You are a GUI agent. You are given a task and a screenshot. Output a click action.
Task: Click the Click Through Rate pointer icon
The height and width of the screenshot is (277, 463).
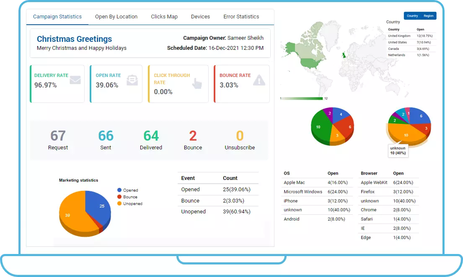pyautogui.click(x=197, y=84)
